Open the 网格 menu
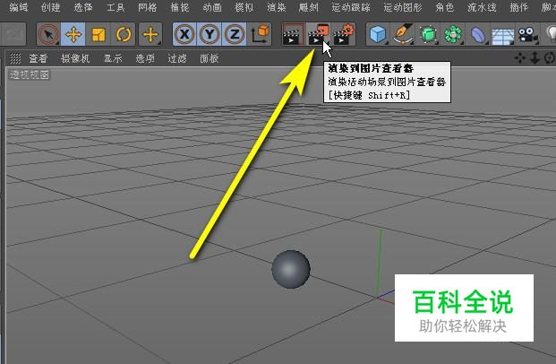 (x=148, y=7)
